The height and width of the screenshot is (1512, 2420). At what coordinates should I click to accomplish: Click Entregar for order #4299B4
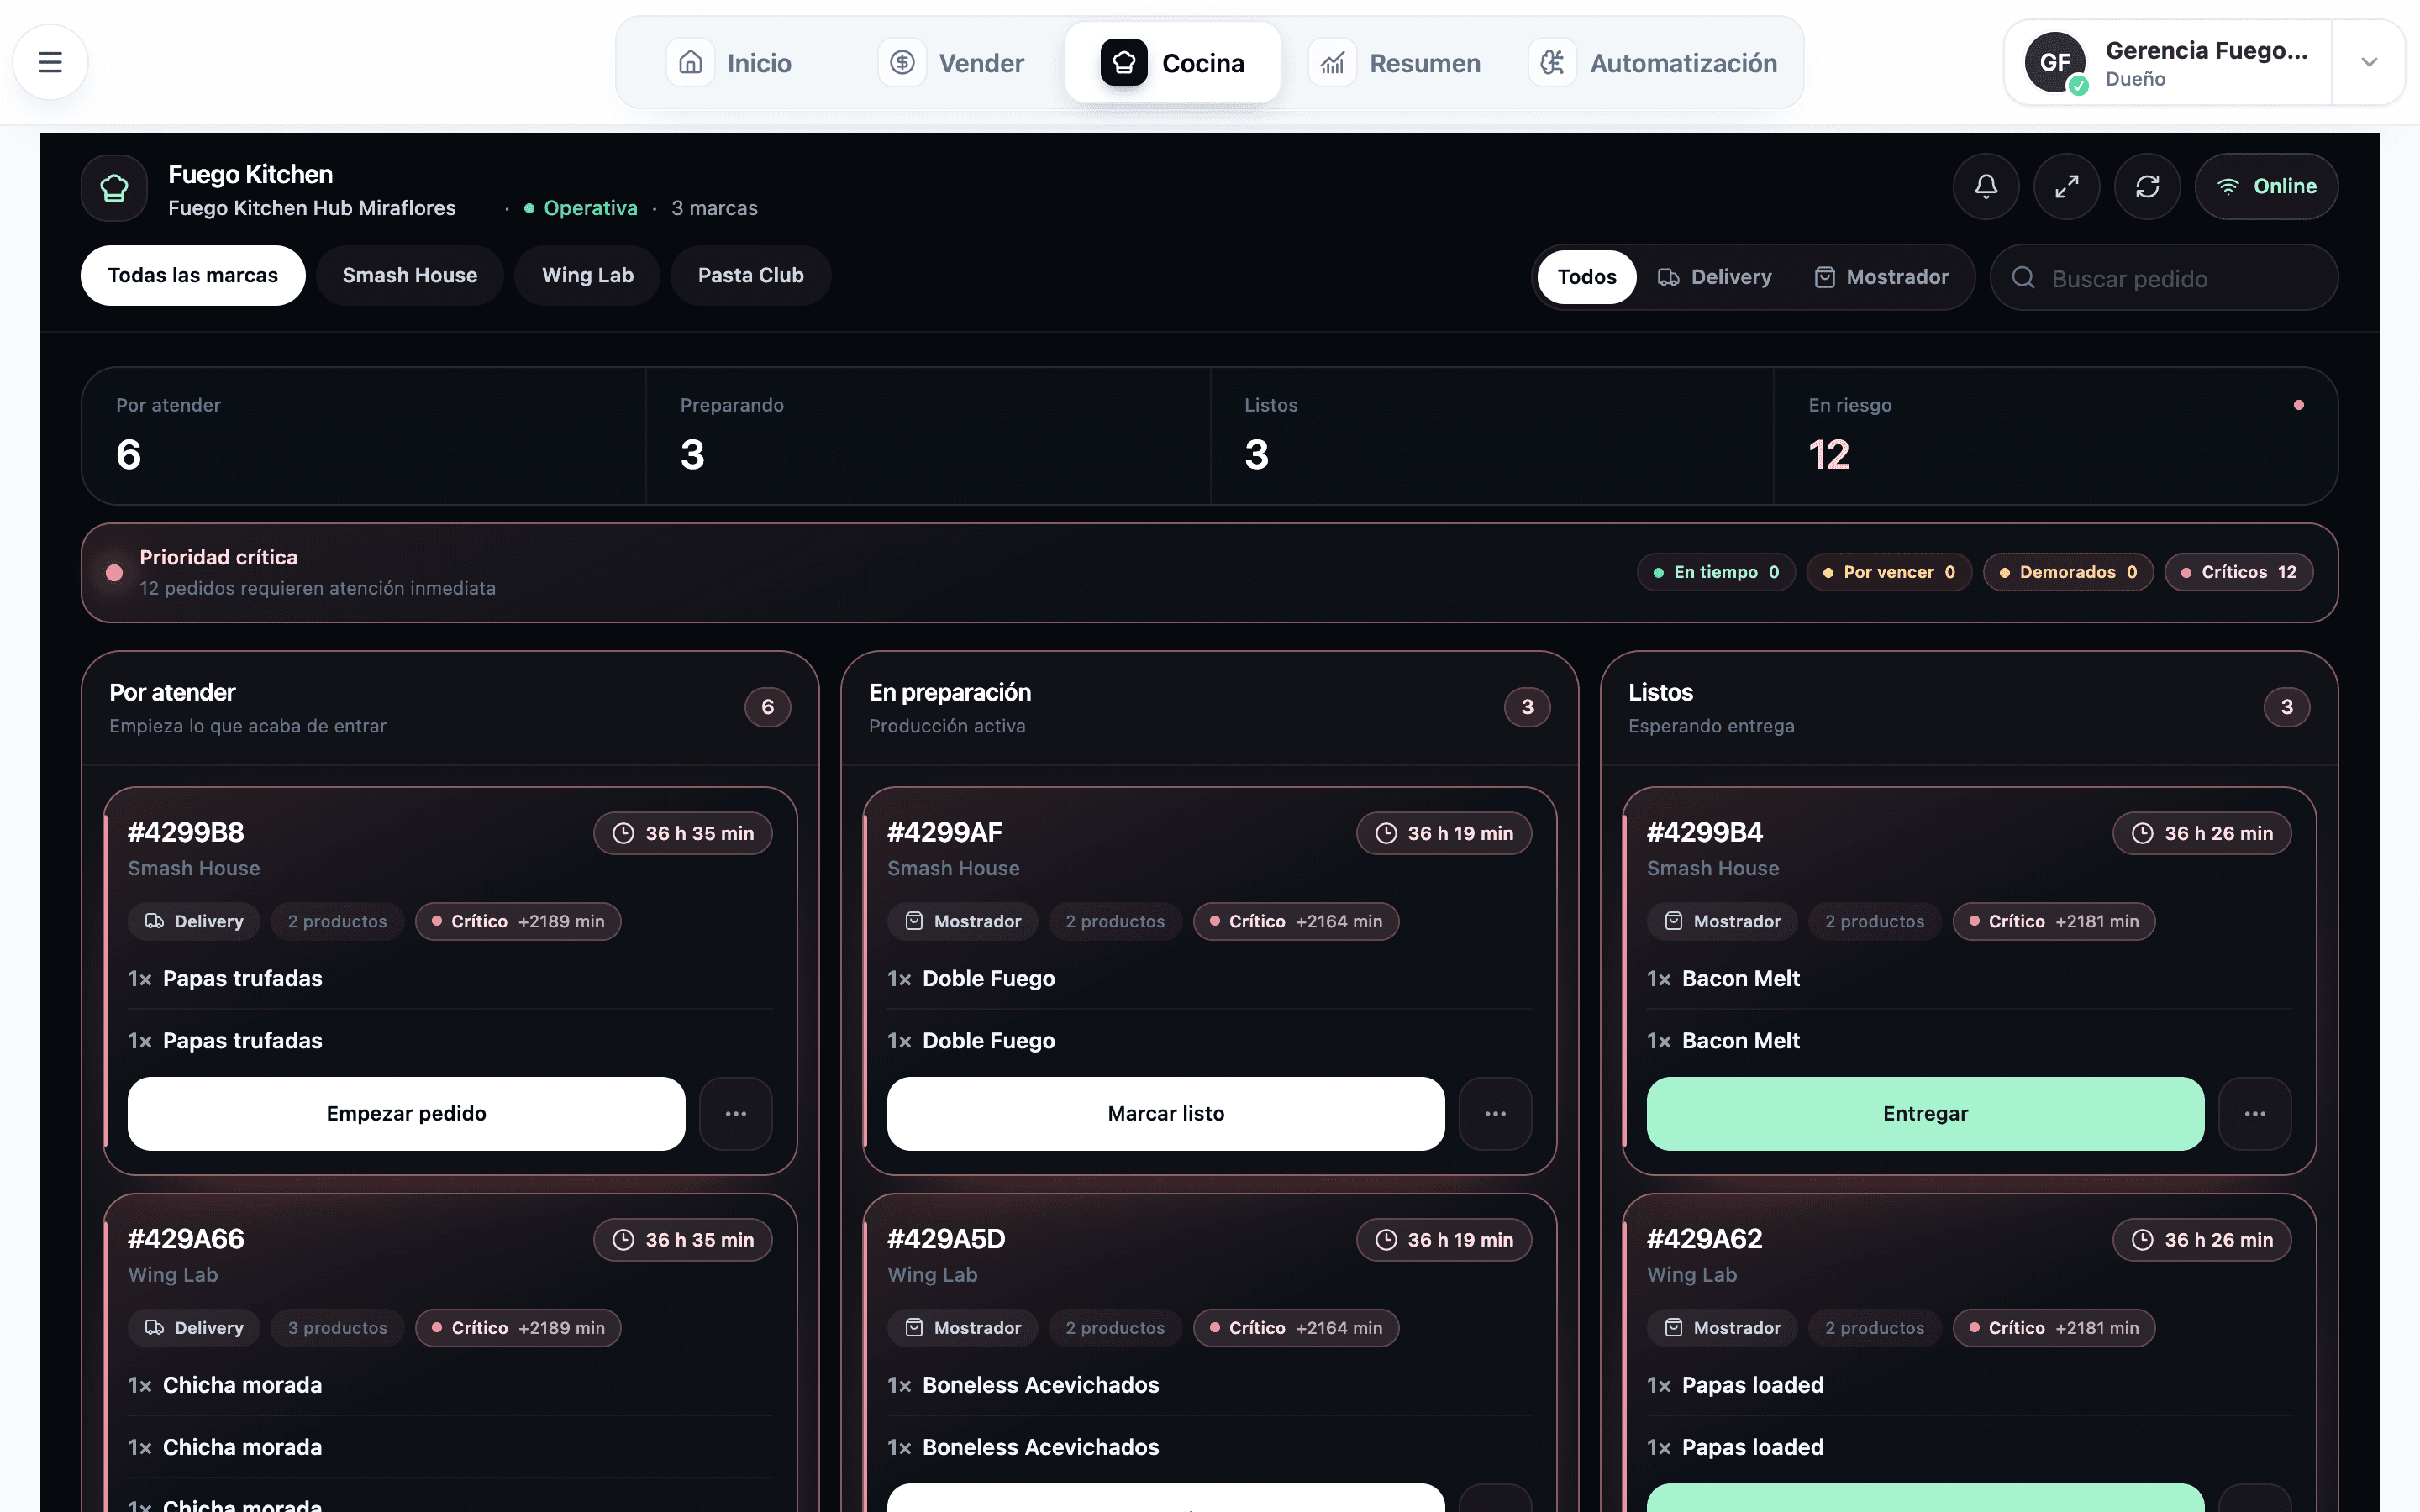pyautogui.click(x=1925, y=1113)
